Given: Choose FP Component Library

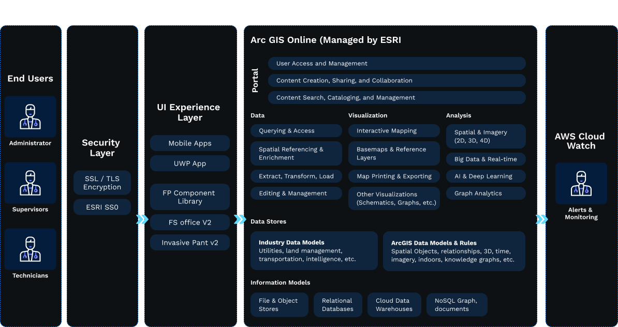Looking at the screenshot, I should coord(190,197).
